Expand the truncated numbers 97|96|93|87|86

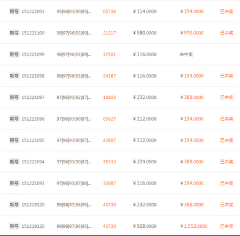[x=74, y=184]
